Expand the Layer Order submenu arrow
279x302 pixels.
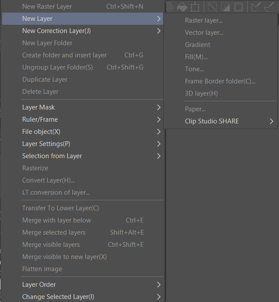158,285
